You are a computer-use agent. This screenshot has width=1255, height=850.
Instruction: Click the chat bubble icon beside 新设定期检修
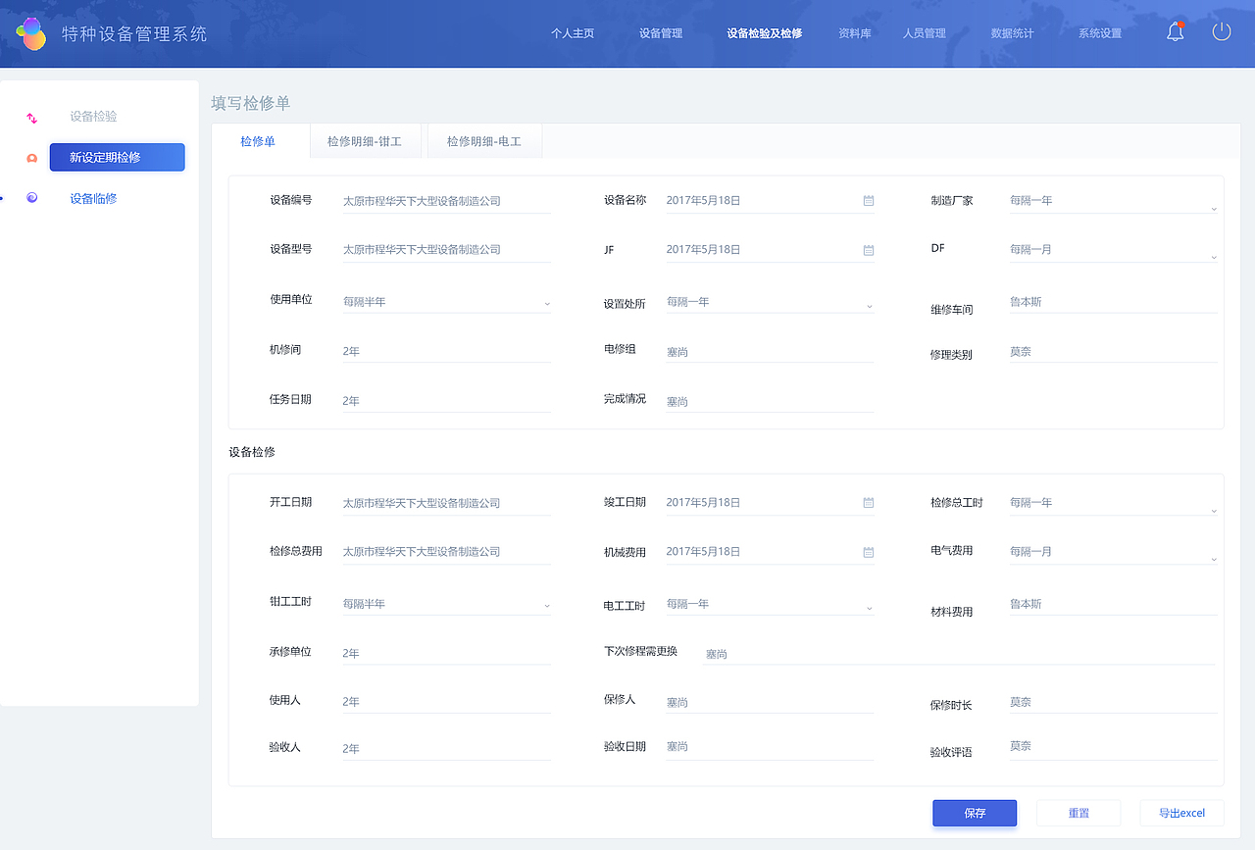pos(30,157)
